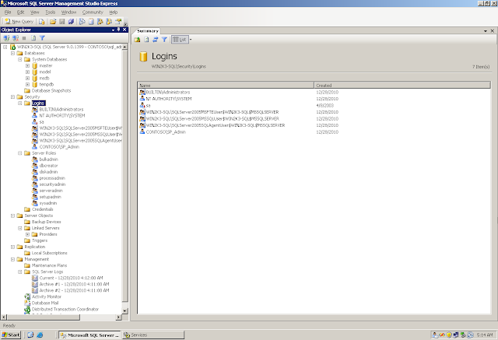The width and height of the screenshot is (498, 340).
Task: Click the Filter icon in Summary toolbar
Action: point(164,40)
